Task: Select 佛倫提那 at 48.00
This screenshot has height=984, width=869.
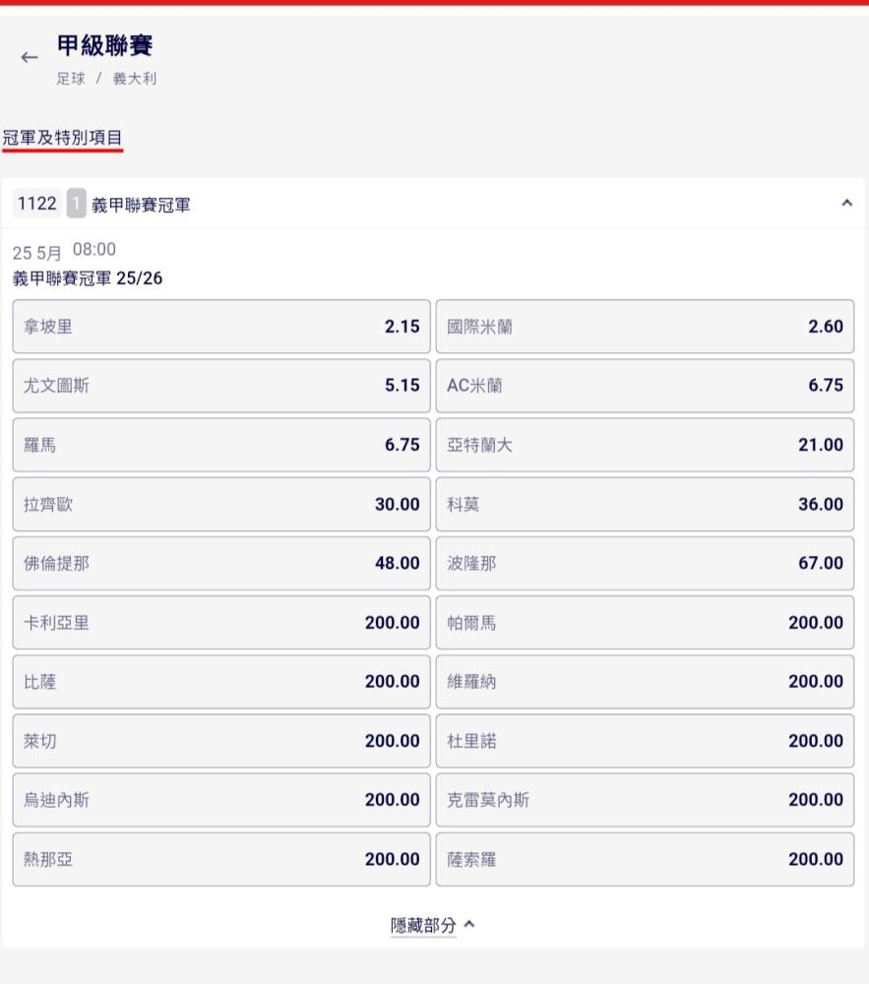Action: point(221,563)
